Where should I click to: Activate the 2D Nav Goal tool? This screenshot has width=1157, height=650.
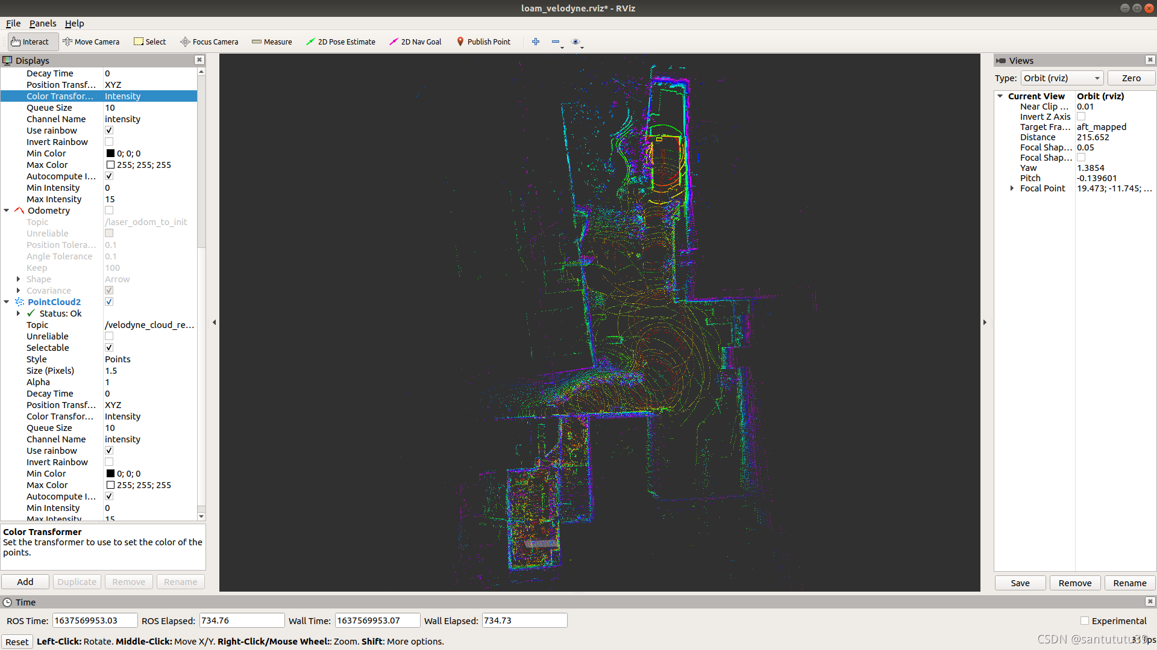pyautogui.click(x=415, y=42)
